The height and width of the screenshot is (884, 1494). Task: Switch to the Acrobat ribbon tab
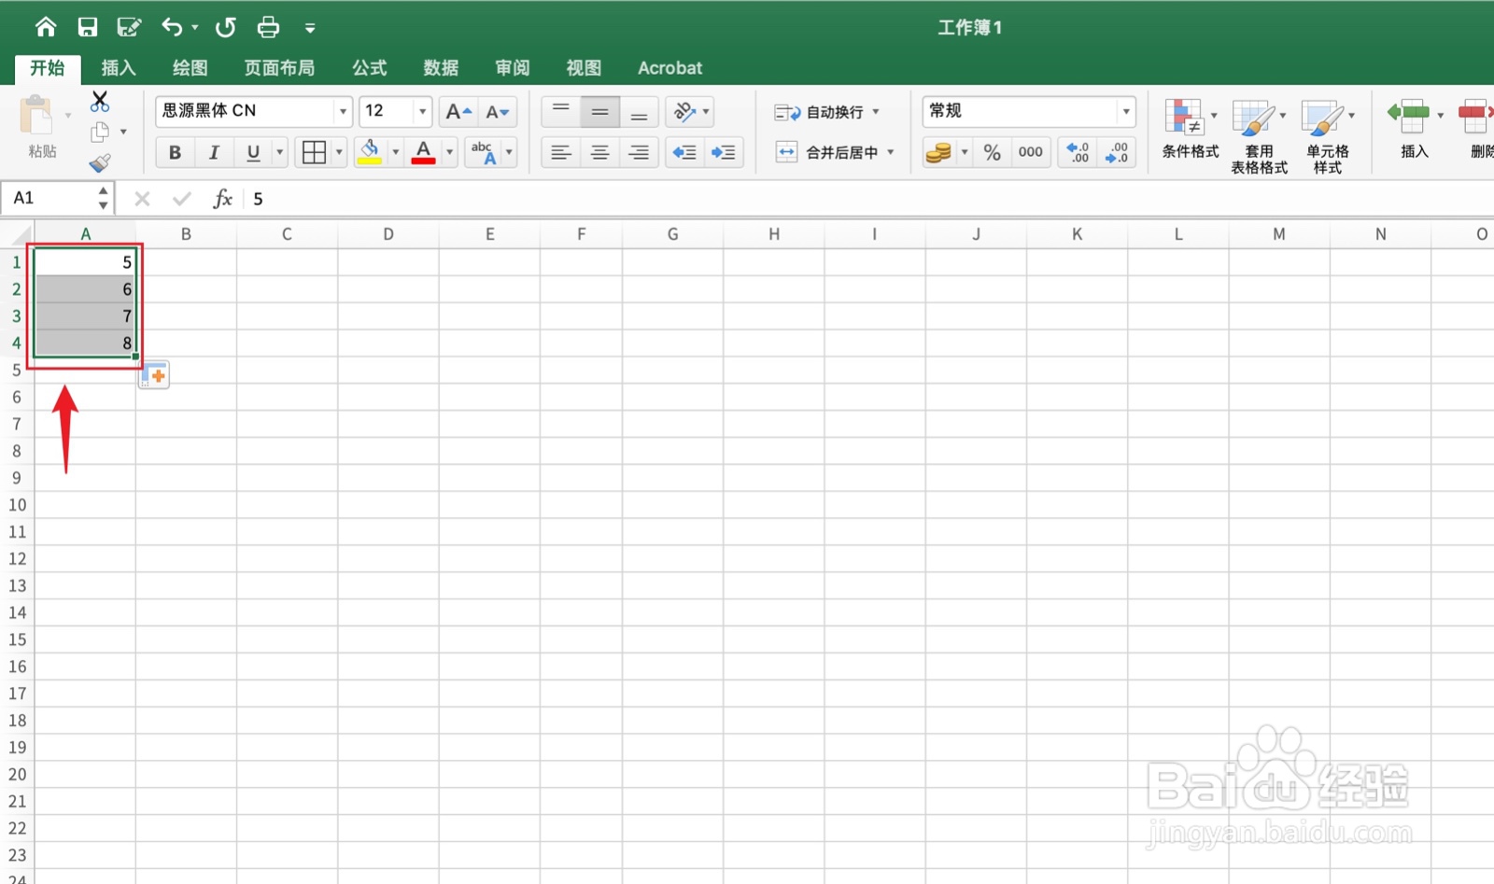[x=669, y=68]
